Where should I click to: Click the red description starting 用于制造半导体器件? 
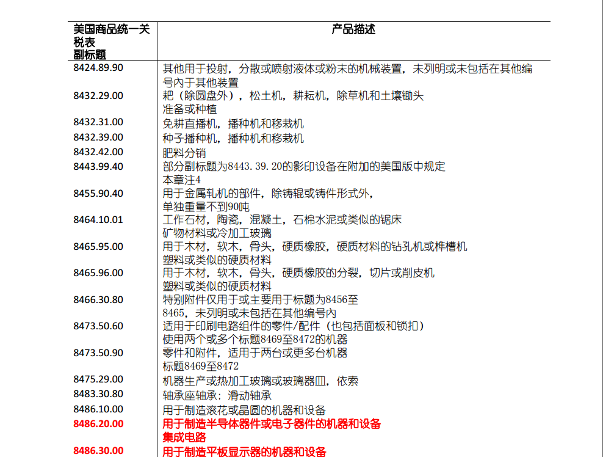click(x=272, y=424)
